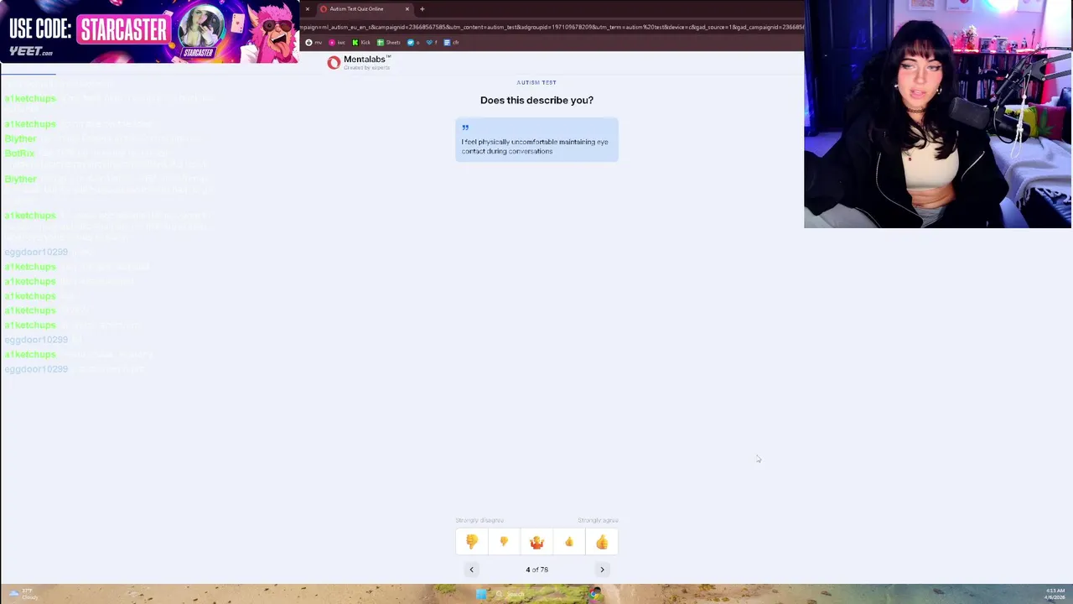Image resolution: width=1073 pixels, height=604 pixels.
Task: Select the small thumbs-down disagree answer
Action: [504, 542]
